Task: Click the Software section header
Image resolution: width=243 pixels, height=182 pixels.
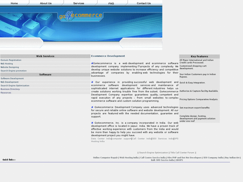Action: coord(45,75)
